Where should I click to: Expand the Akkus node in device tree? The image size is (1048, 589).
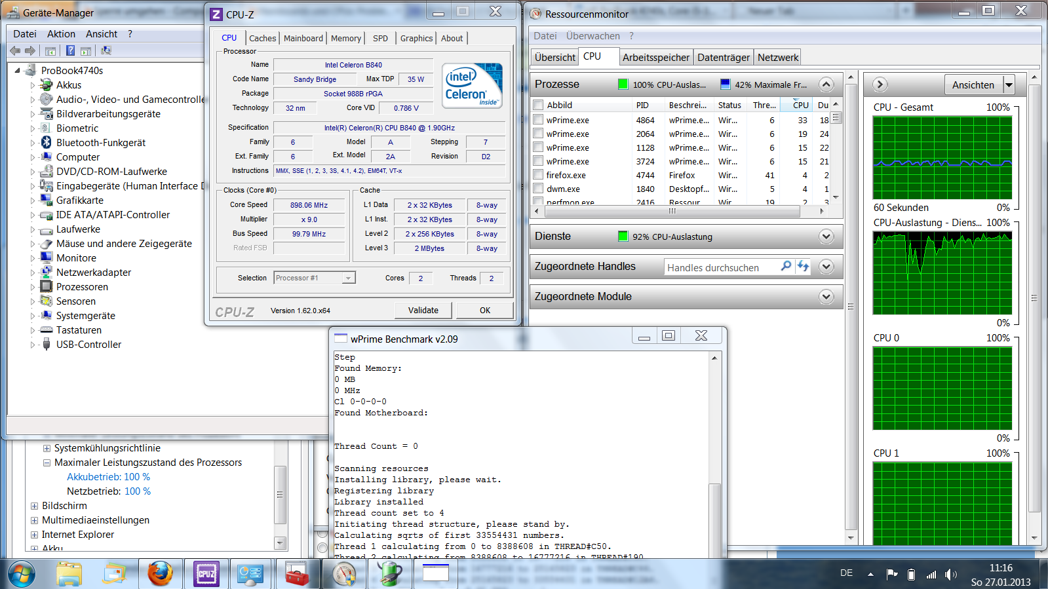[32, 85]
